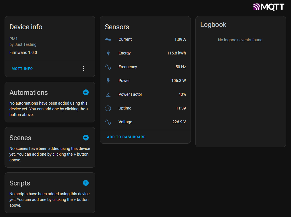The width and height of the screenshot is (291, 217).
Task: Open the device three-dot overflow menu
Action: 84,69
